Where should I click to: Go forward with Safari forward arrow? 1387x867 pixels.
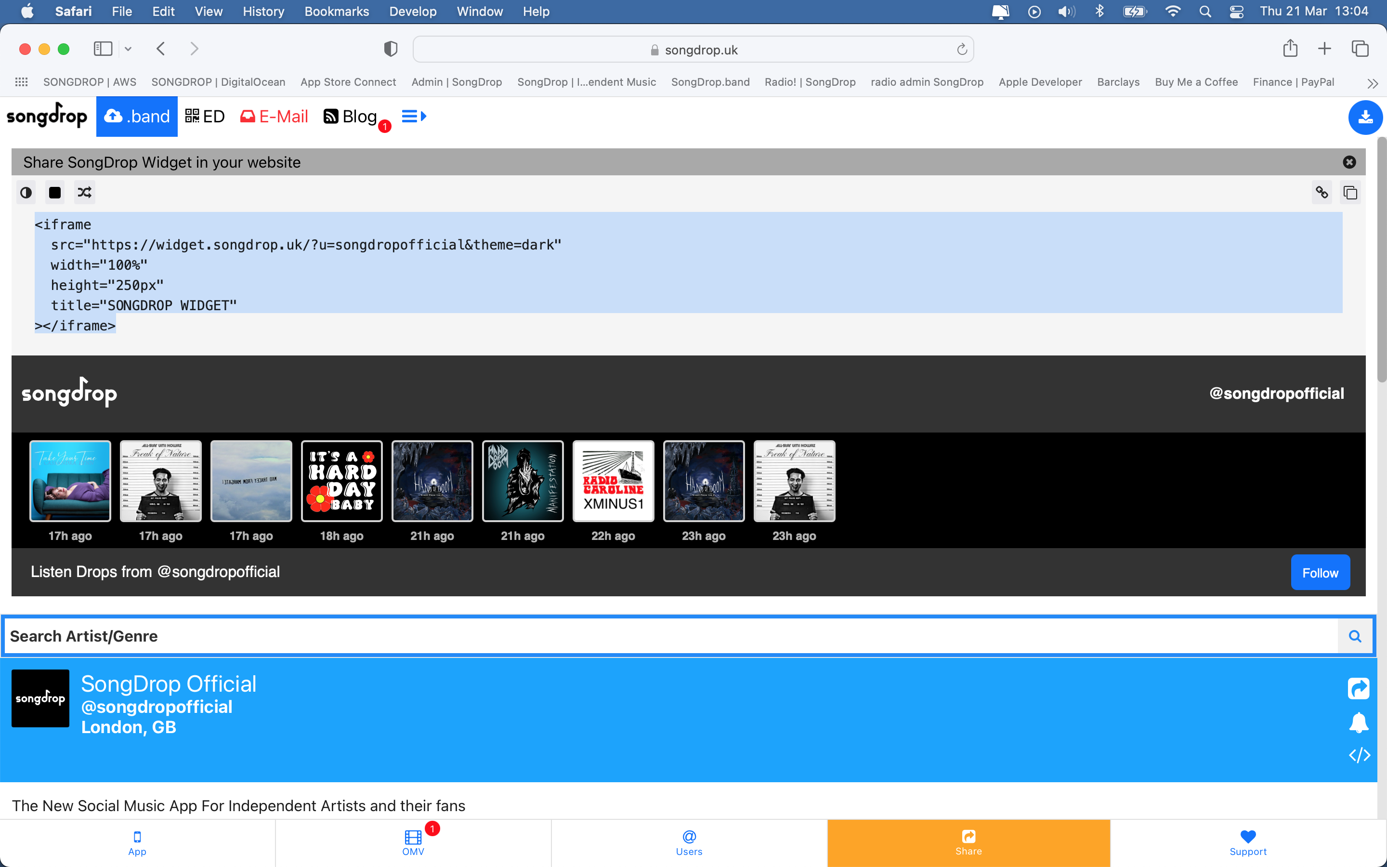194,49
